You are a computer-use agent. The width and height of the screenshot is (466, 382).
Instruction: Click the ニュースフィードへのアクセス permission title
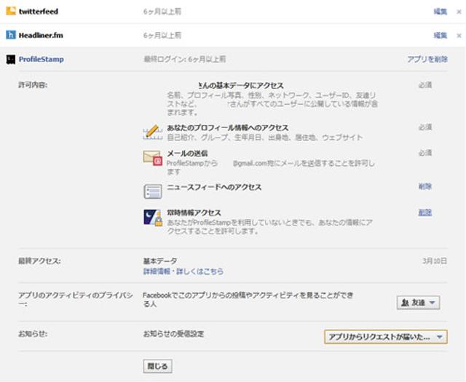tap(214, 187)
